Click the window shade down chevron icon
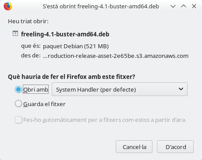This screenshot has width=202, height=160. (173, 6)
